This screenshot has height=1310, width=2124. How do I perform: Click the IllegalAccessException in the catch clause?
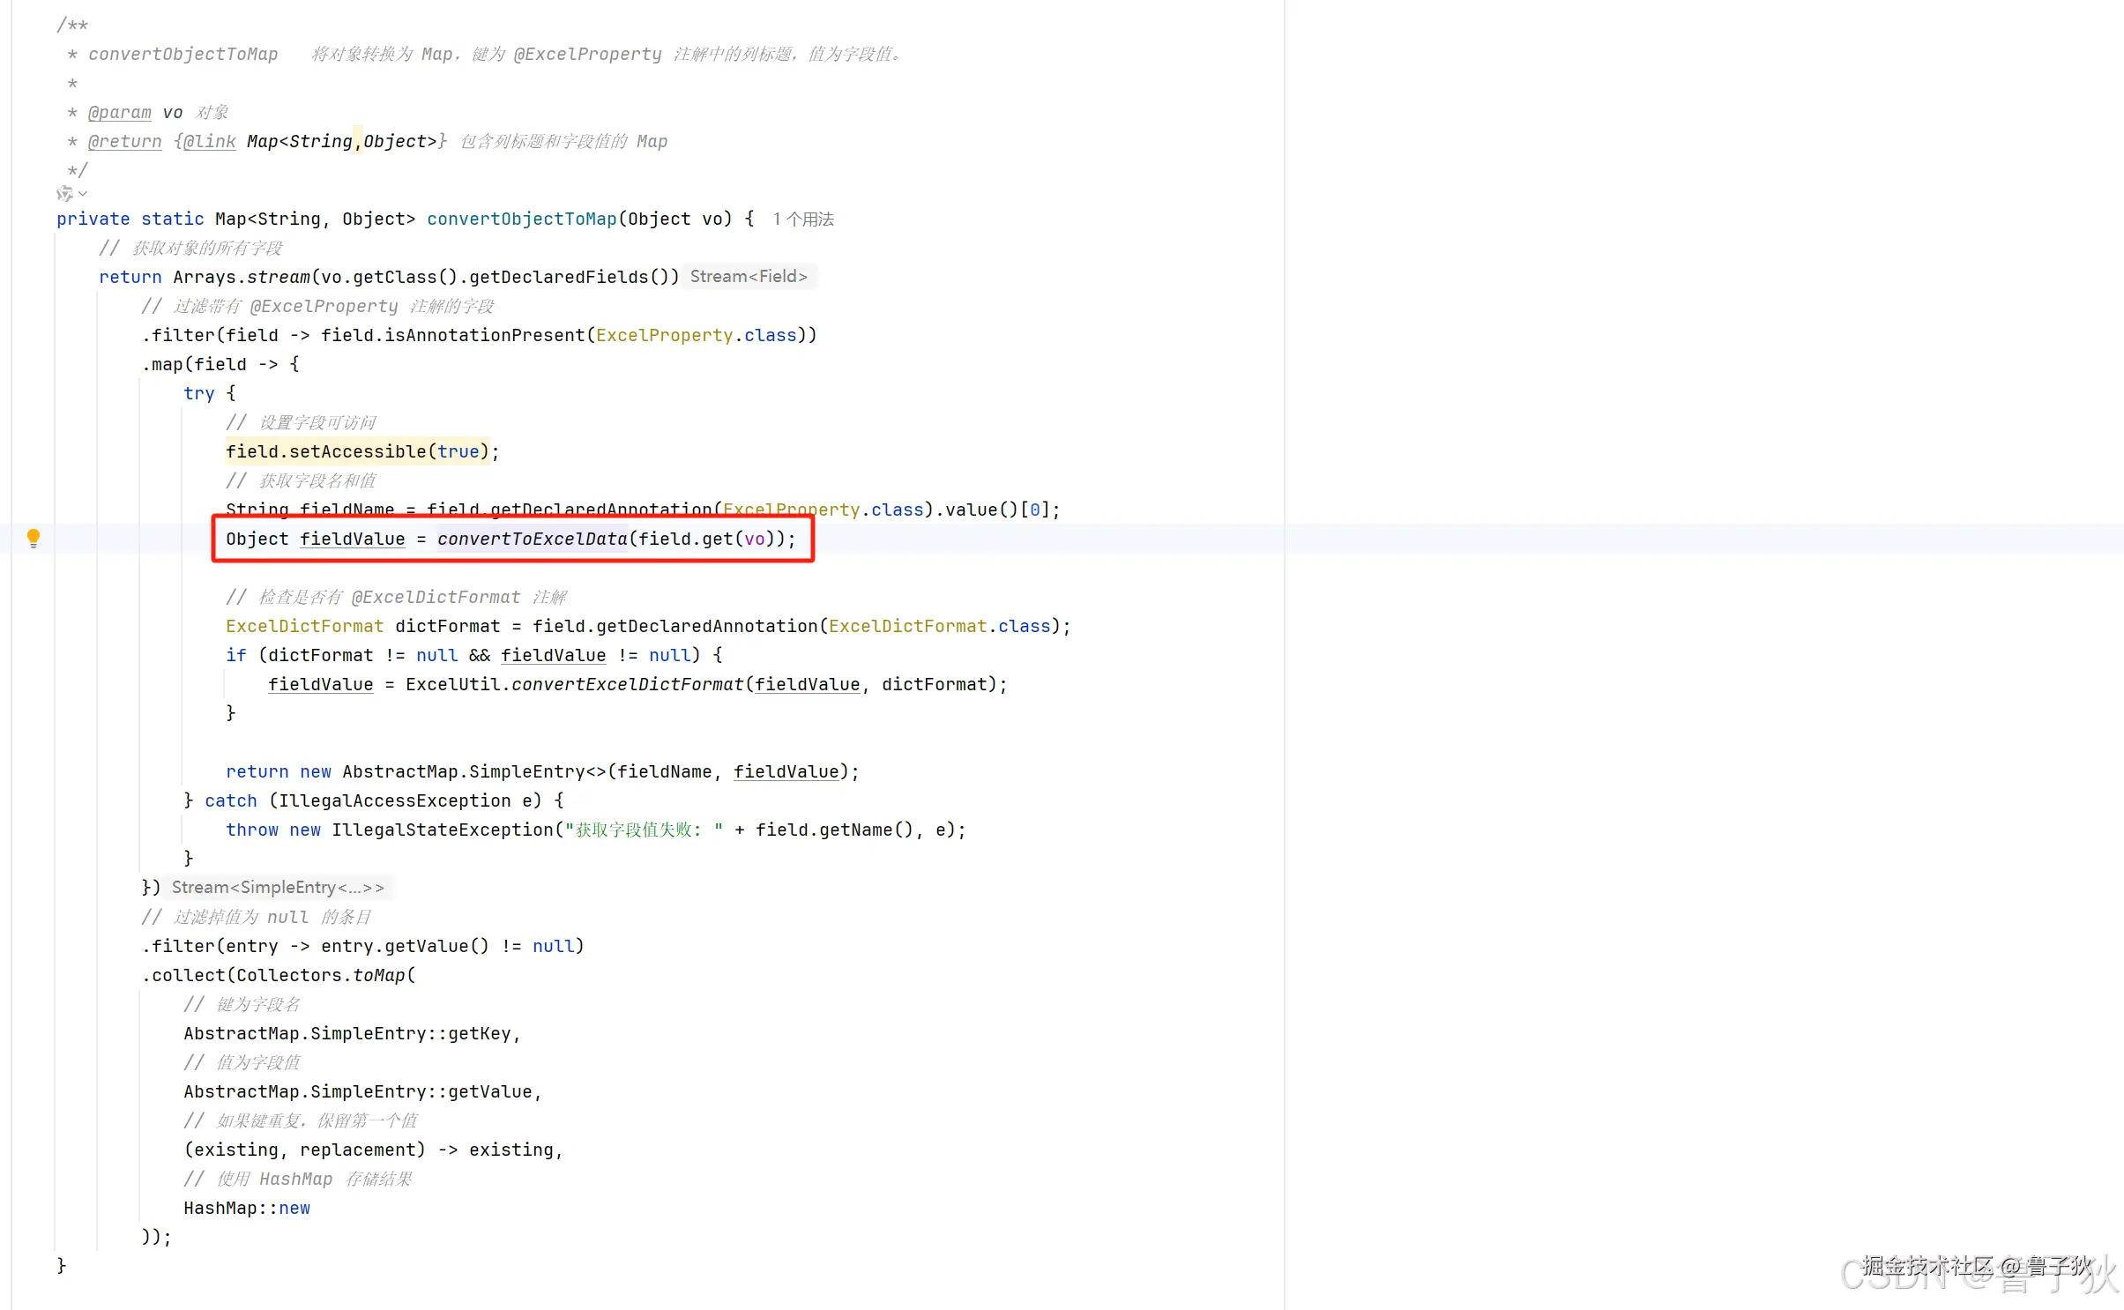tap(394, 800)
